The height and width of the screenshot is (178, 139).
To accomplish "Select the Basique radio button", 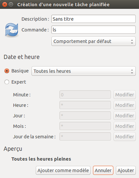I will (7, 71).
